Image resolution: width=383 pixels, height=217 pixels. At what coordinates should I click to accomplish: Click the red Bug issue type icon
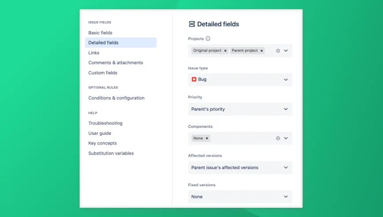tap(194, 80)
